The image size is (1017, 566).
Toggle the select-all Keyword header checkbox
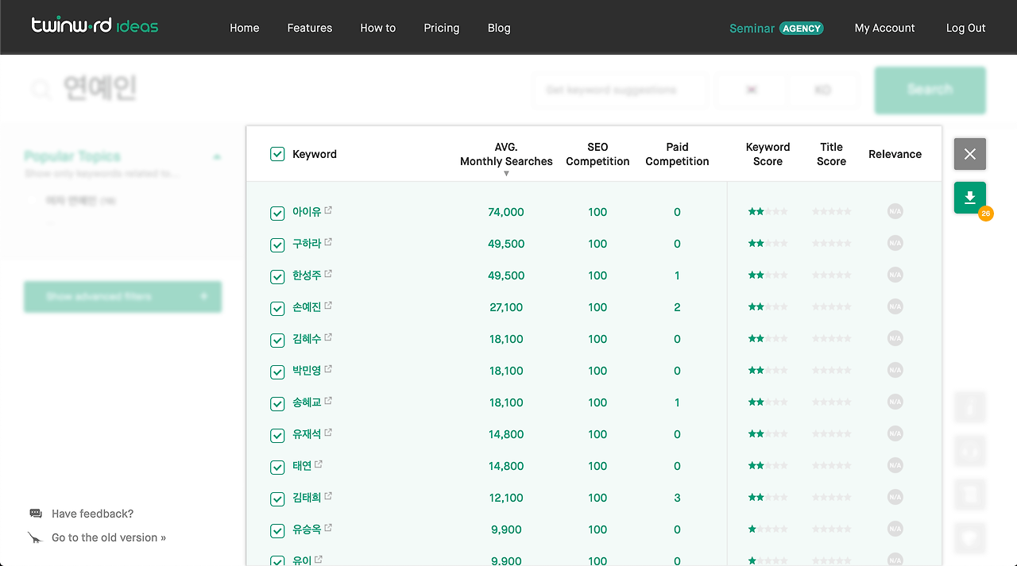[277, 154]
